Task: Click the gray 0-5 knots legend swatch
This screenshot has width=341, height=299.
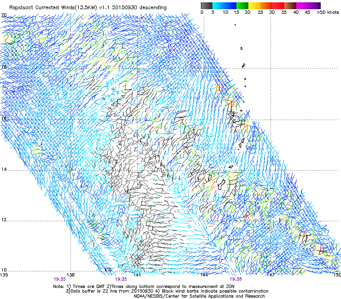Action: pyautogui.click(x=206, y=6)
